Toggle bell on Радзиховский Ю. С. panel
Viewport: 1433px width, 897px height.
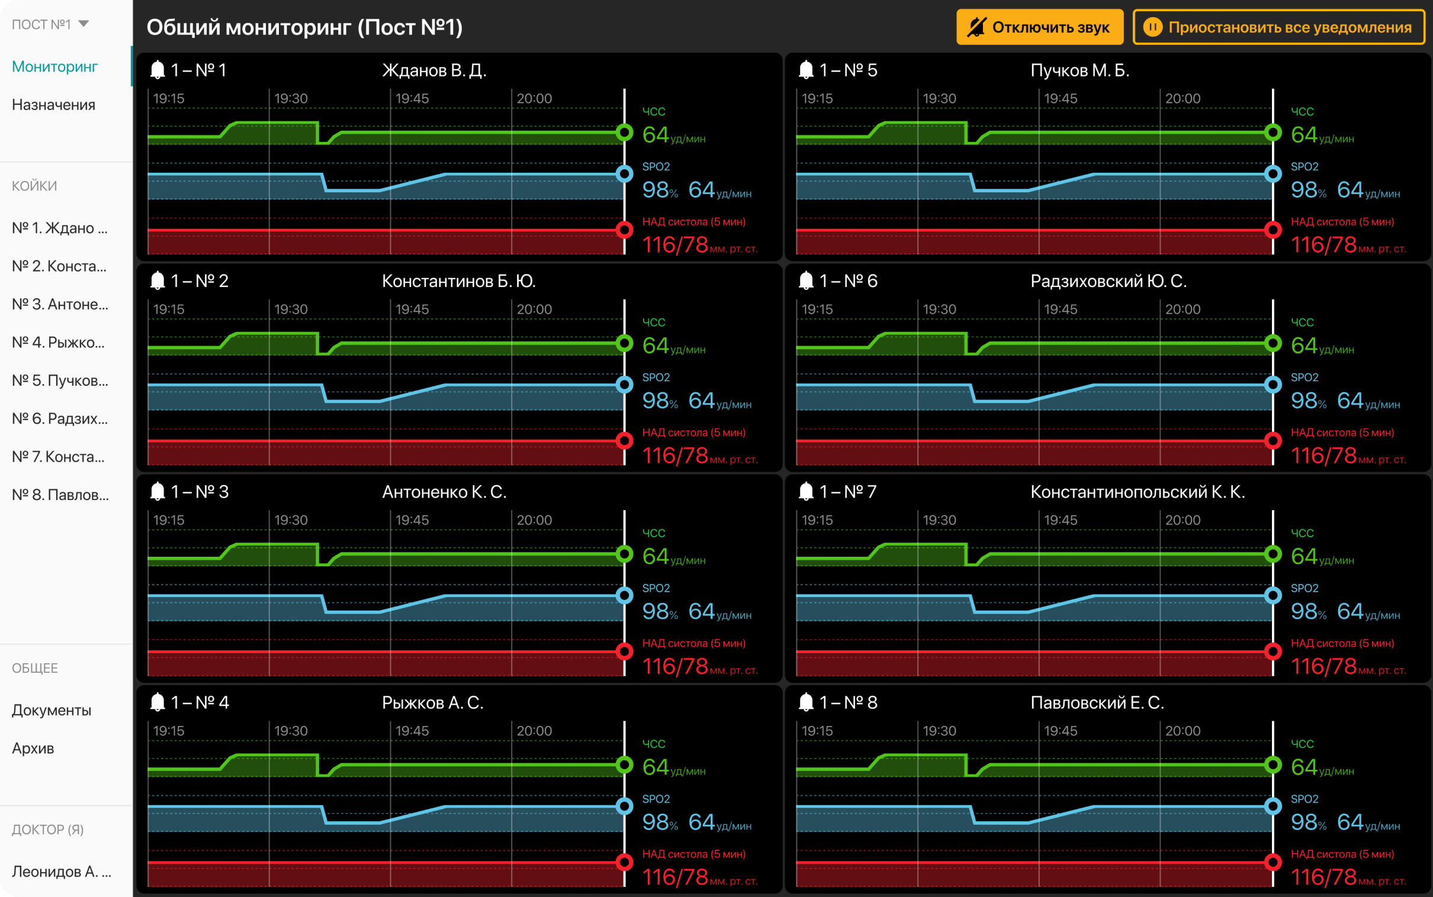(x=805, y=280)
